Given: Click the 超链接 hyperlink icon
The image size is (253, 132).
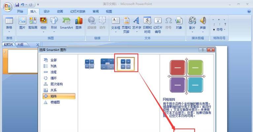Looking at the screenshot, I should pyautogui.click(x=92, y=23).
